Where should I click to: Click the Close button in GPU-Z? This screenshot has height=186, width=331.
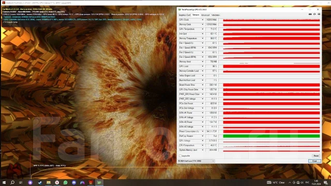314,161
